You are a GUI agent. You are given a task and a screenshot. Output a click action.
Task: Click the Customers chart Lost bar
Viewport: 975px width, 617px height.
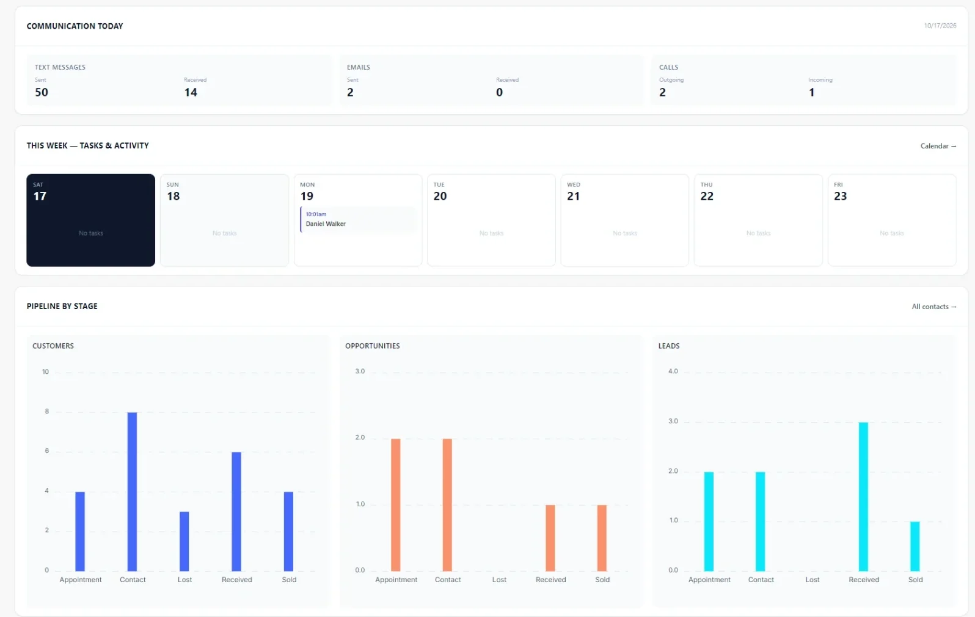click(x=184, y=541)
